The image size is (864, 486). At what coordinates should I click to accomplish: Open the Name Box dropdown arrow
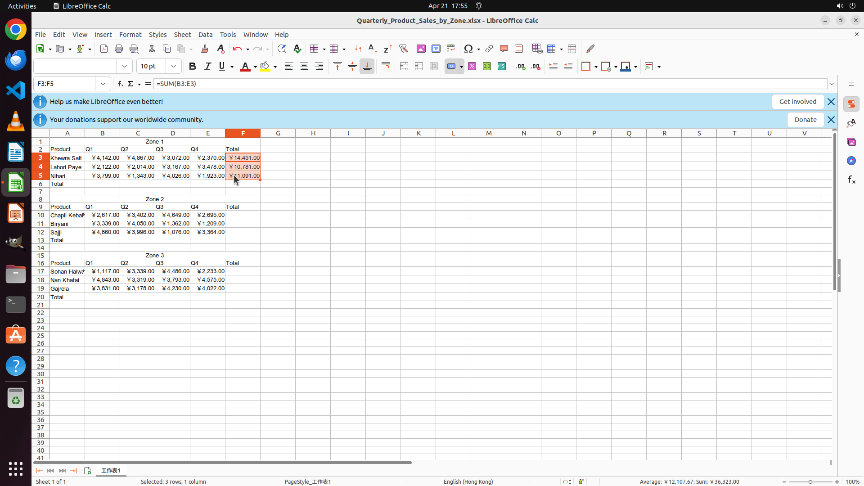tap(103, 84)
